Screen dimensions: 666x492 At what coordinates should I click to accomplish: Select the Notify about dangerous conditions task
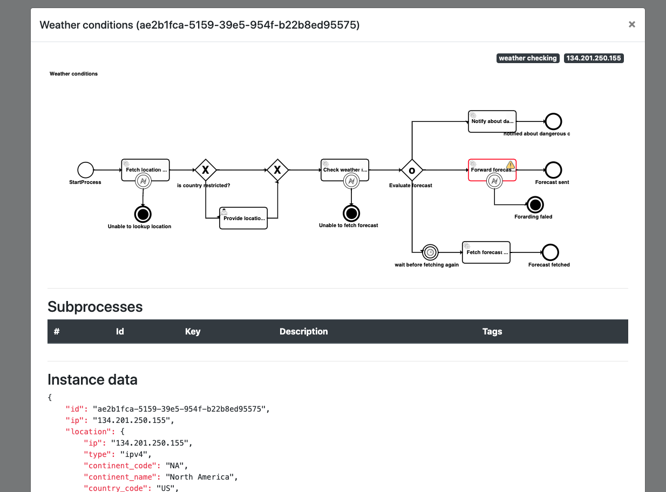[492, 121]
